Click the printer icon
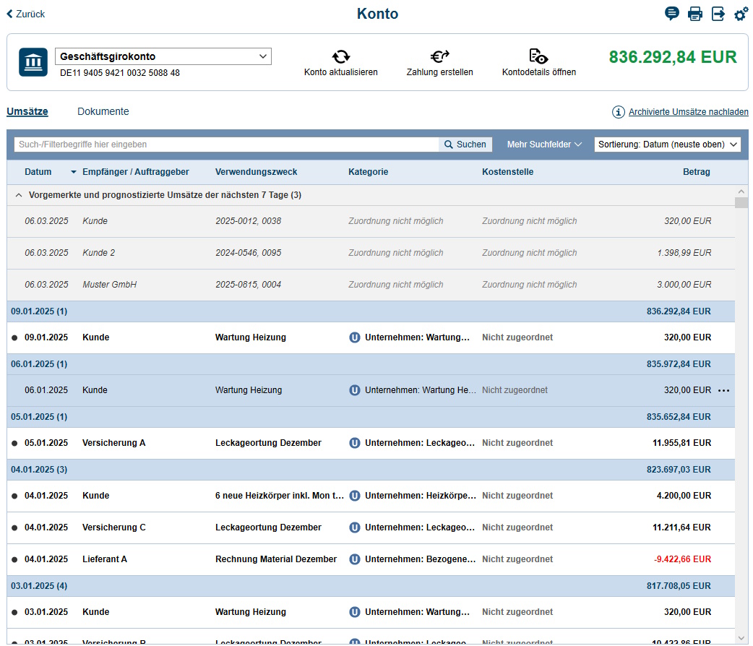Image resolution: width=753 pixels, height=646 pixels. click(x=695, y=14)
